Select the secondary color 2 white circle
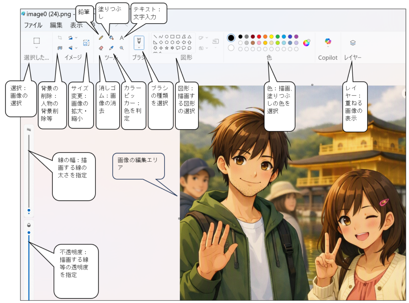This screenshot has width=409, height=303. tap(231, 48)
